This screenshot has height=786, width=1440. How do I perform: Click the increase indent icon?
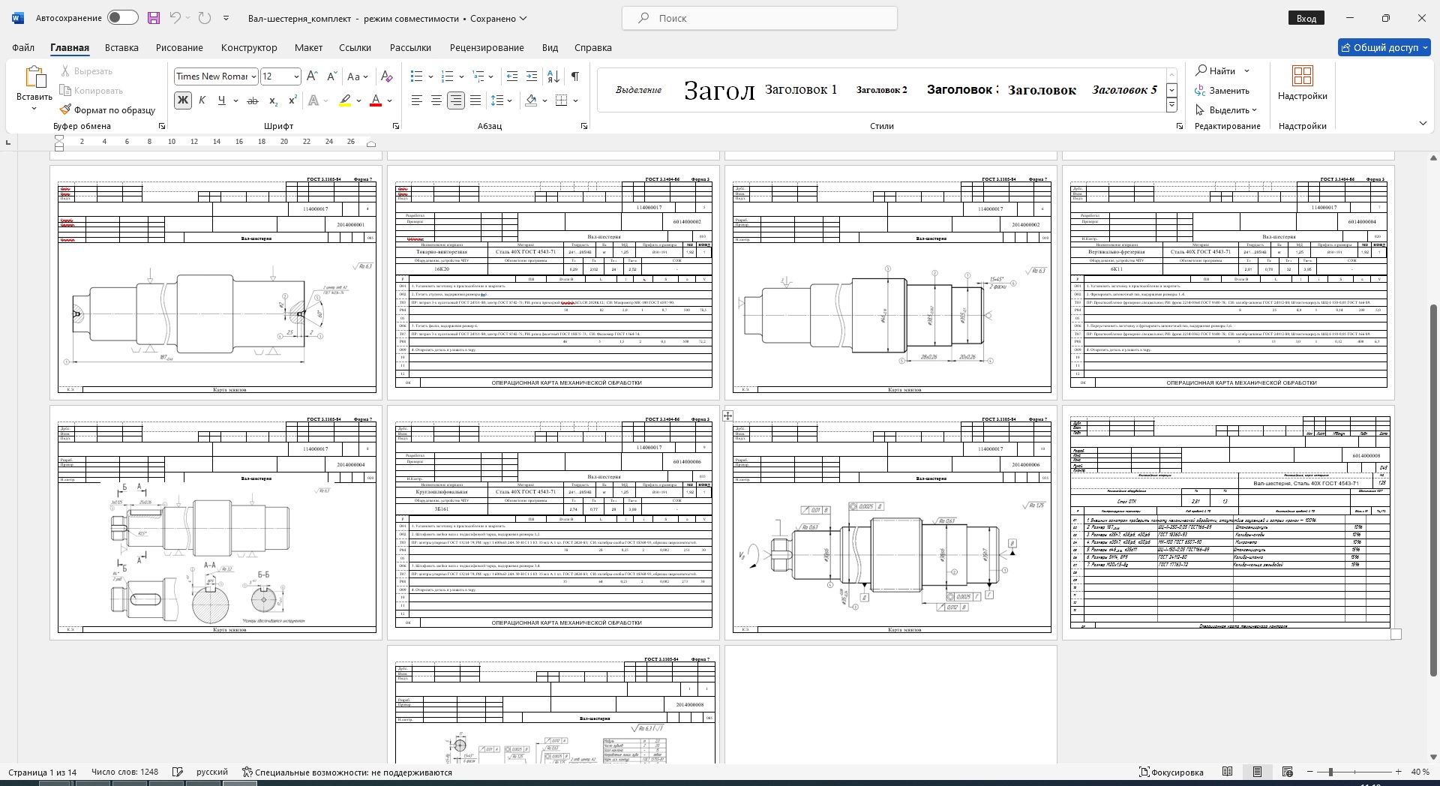(532, 76)
